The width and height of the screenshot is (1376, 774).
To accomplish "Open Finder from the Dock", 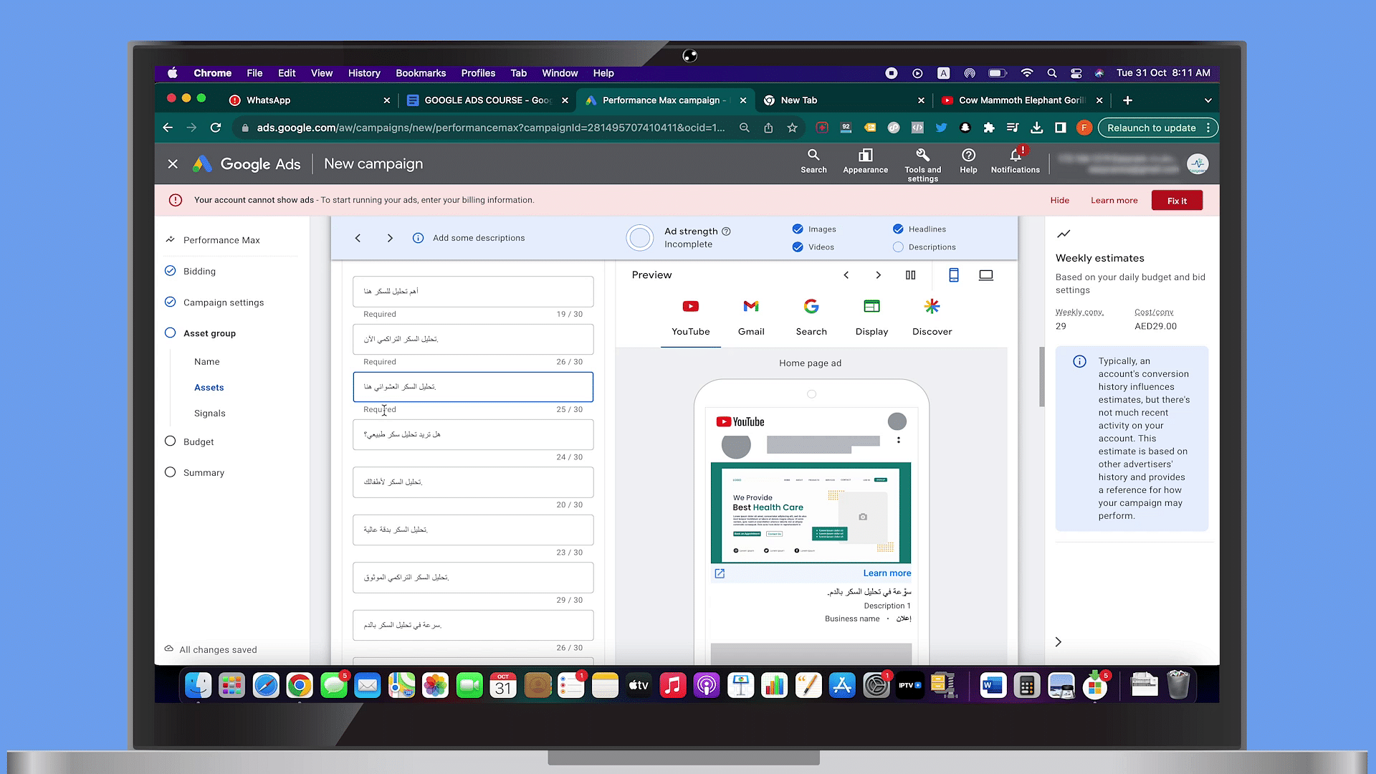I will [x=199, y=686].
